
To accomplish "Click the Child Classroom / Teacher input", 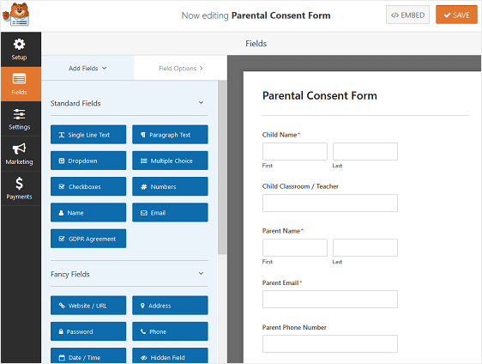I will tap(330, 203).
